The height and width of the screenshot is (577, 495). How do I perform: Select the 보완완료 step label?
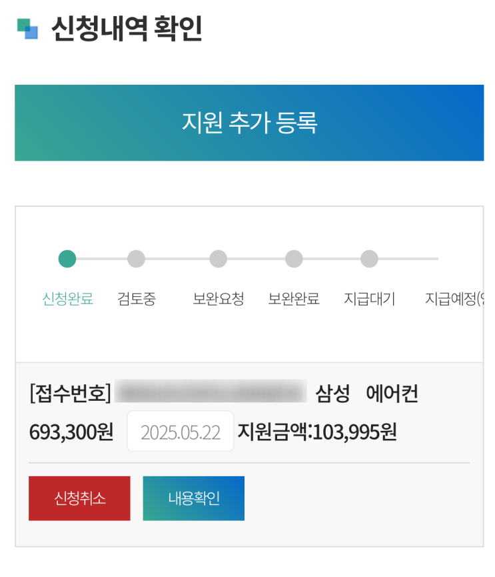[x=294, y=299]
